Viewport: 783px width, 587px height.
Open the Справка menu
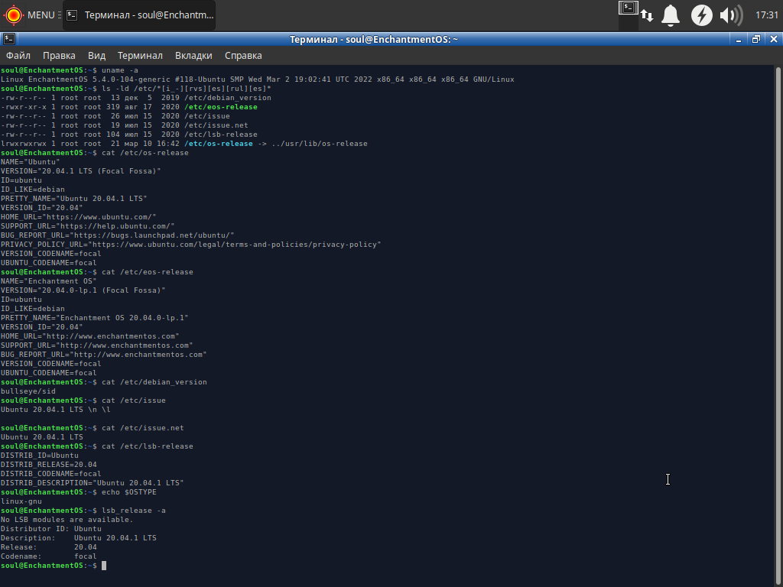coord(243,55)
